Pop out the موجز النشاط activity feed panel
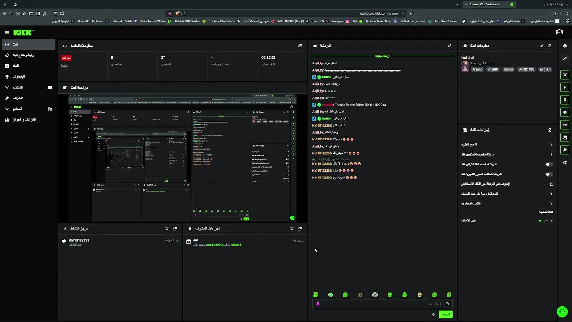 [175, 229]
